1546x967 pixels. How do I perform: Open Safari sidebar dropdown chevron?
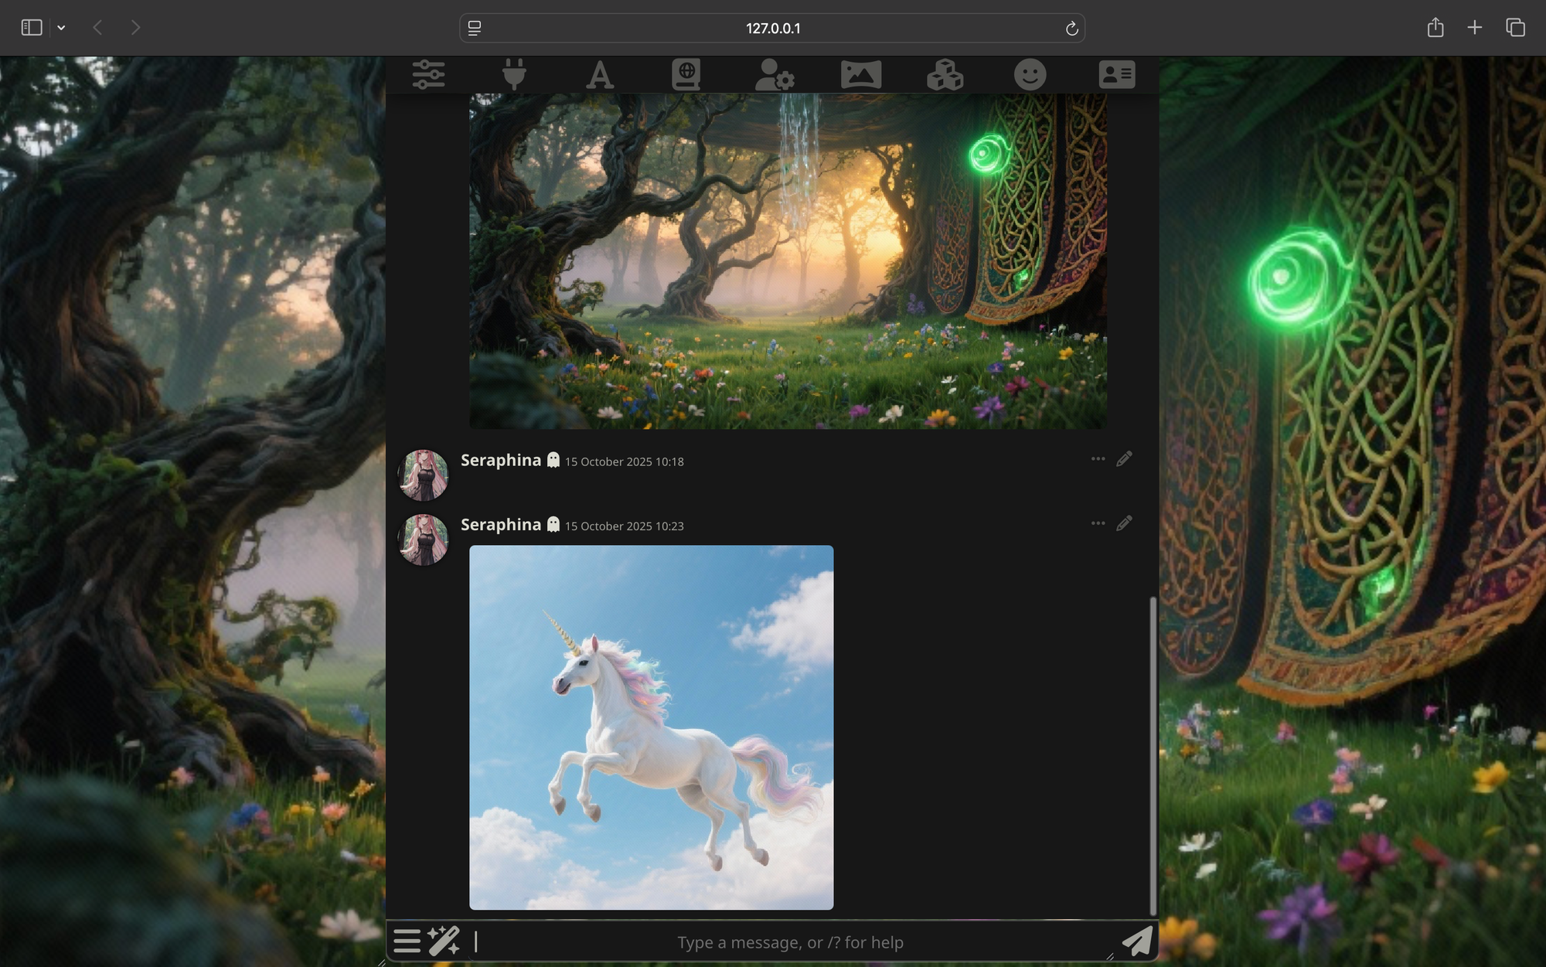click(61, 28)
